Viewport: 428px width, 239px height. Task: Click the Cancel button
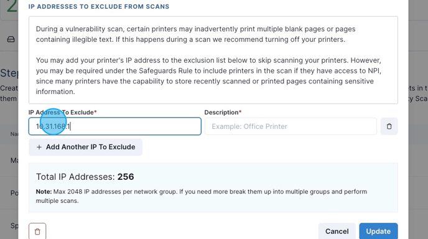(x=337, y=232)
